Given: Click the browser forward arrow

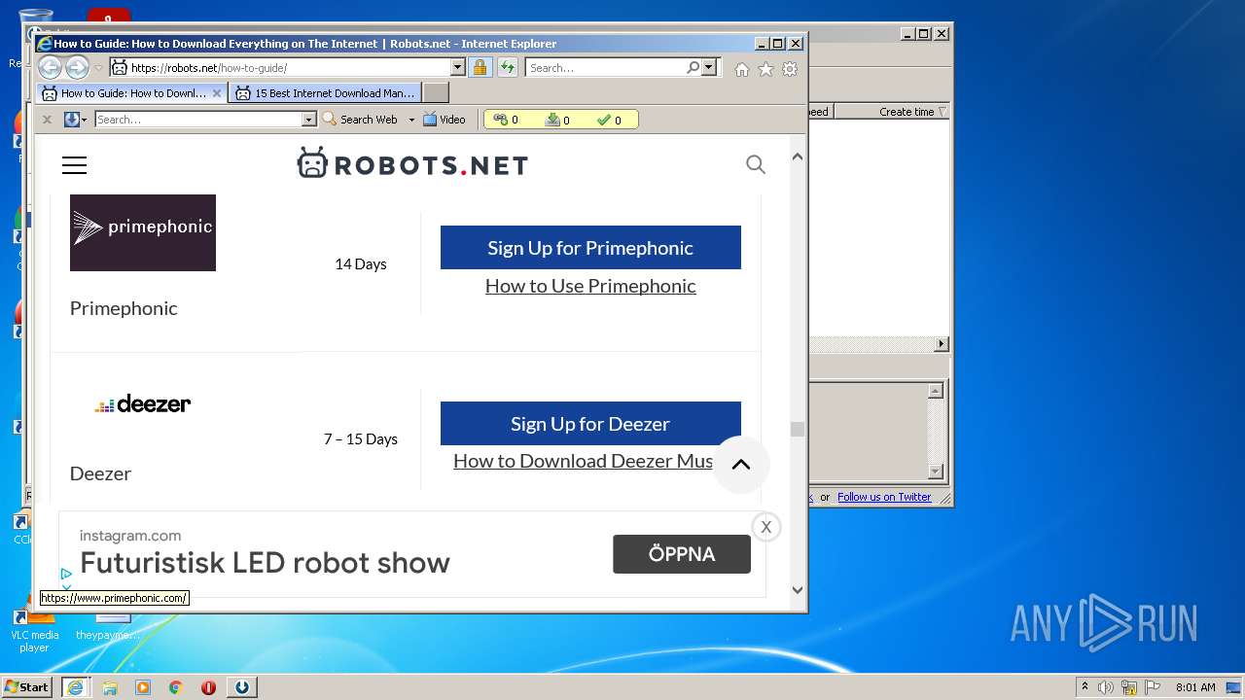Looking at the screenshot, I should pyautogui.click(x=77, y=67).
